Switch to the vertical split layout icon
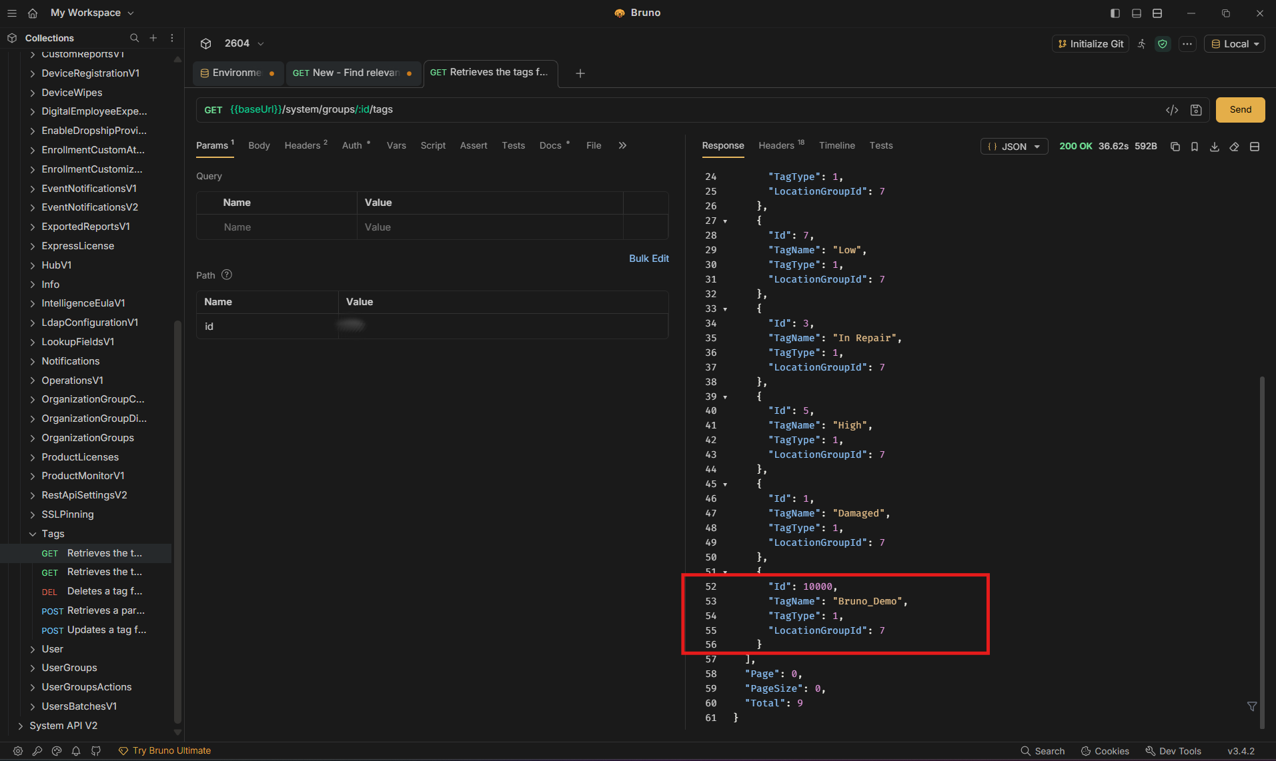This screenshot has height=761, width=1276. [1157, 13]
